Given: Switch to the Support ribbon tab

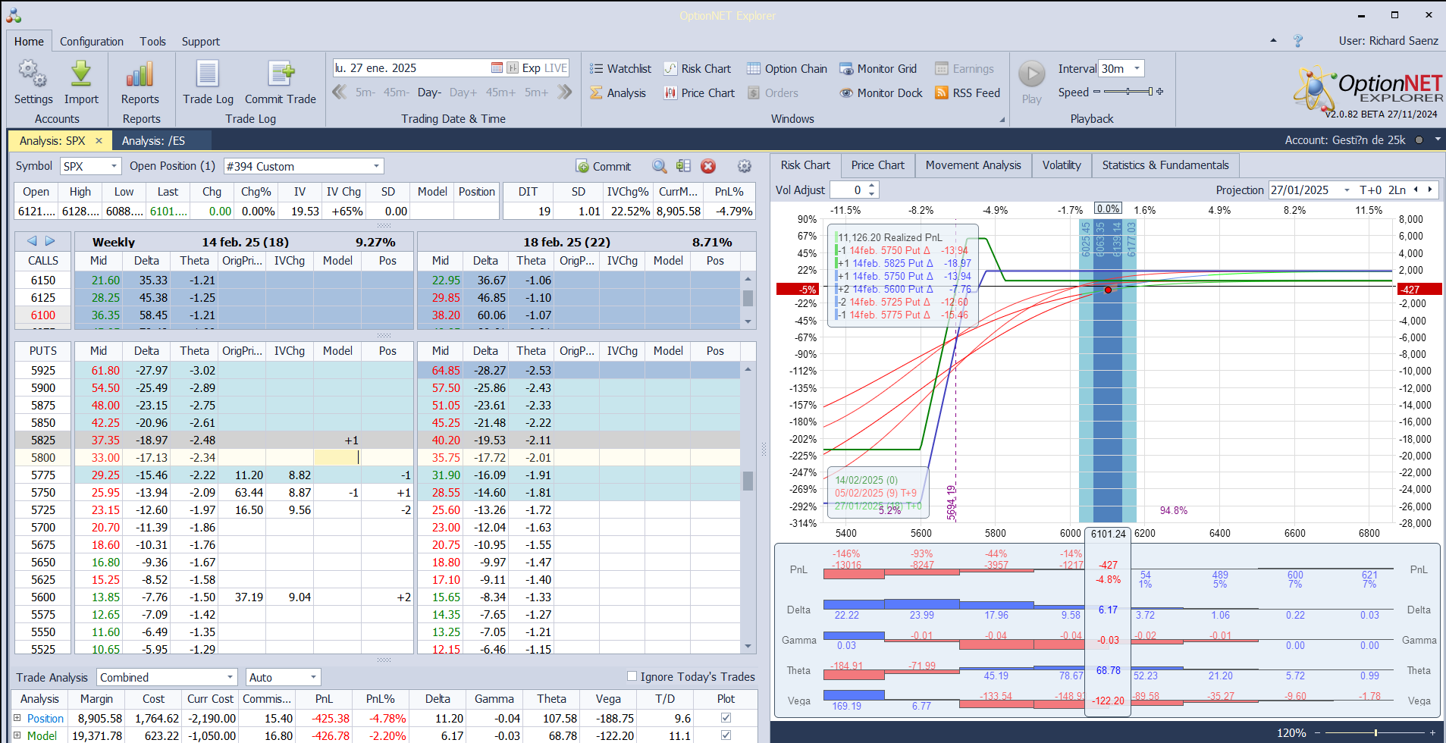Looking at the screenshot, I should pos(200,42).
